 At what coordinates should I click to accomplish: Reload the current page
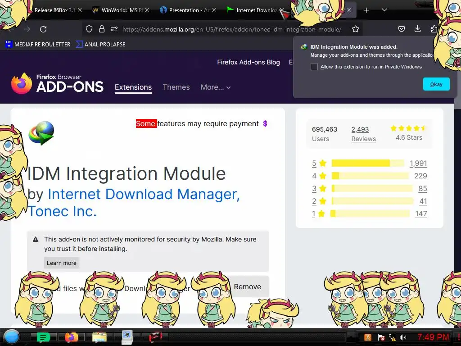point(43,29)
